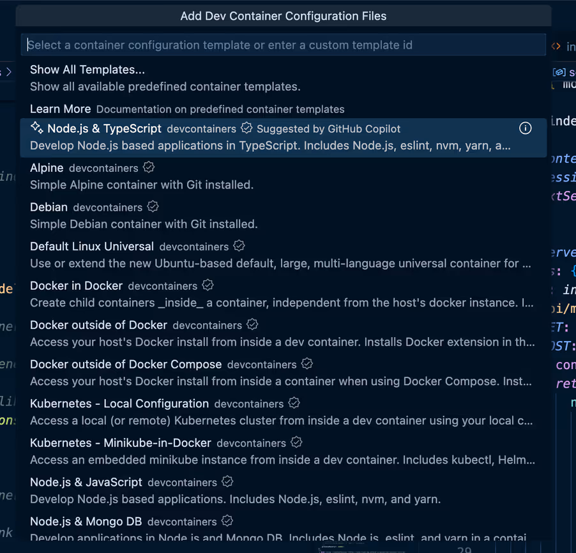The height and width of the screenshot is (553, 576).
Task: Select Show All Templates option
Action: pyautogui.click(x=284, y=78)
